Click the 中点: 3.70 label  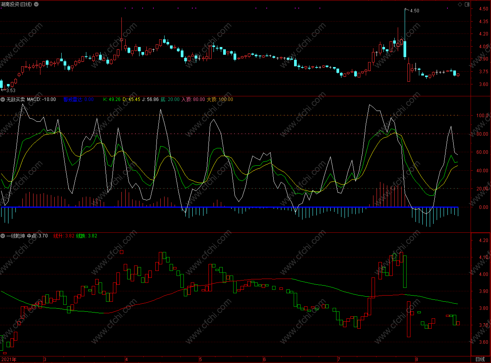(37, 236)
